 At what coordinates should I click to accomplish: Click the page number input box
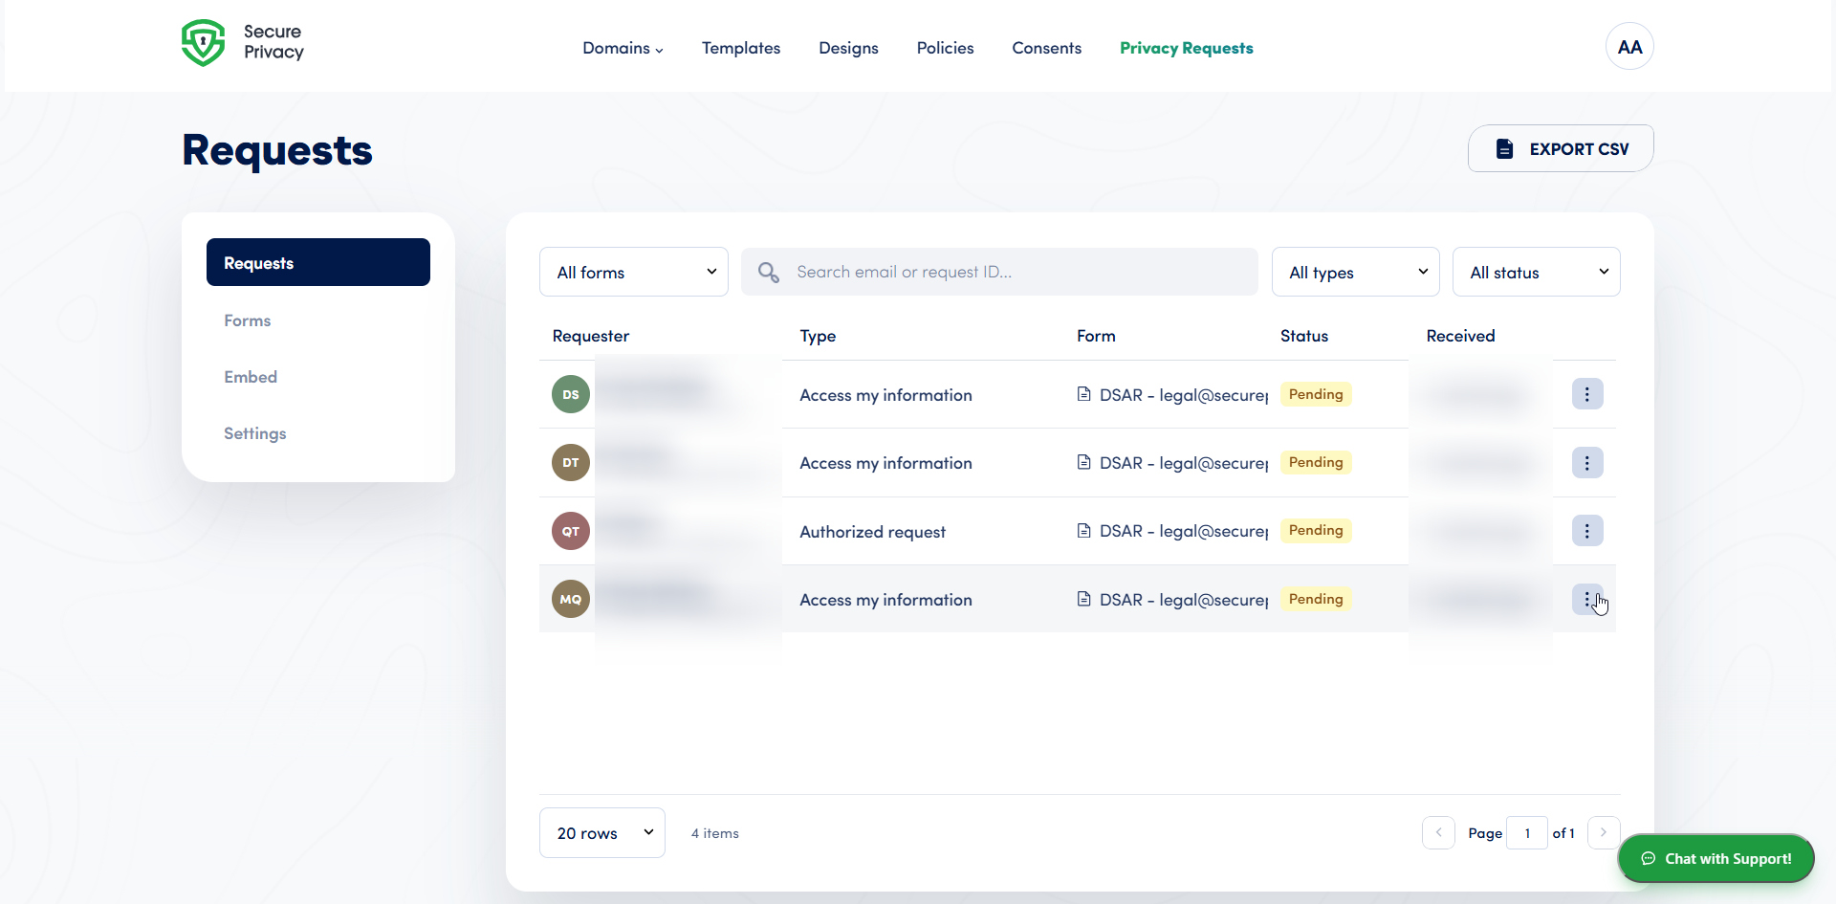(x=1527, y=832)
